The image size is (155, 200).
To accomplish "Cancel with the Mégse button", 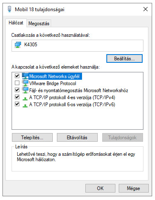I will pos(134,188).
